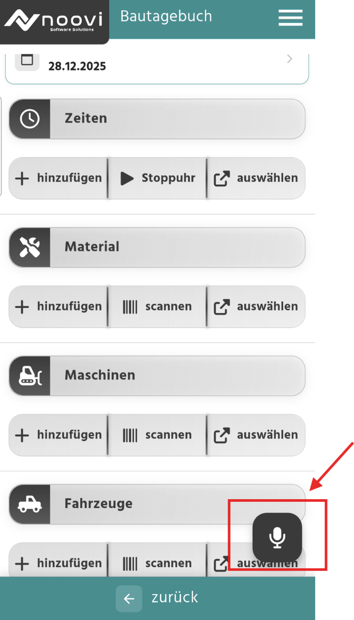Screen dimensions: 354x620
Task: Add a Maschinen entry with hinzufügen
Action: coord(58,435)
